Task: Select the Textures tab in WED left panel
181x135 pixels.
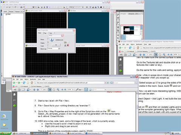Action: [x=17, y=12]
